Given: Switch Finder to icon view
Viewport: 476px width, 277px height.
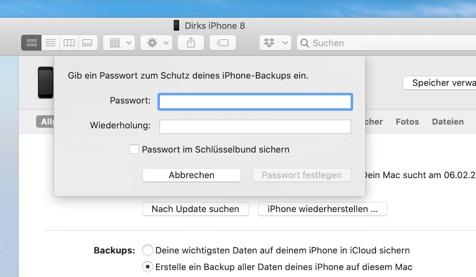Looking at the screenshot, I should click(32, 43).
